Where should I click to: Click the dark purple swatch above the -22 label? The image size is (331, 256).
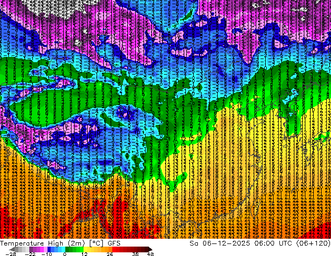(31, 249)
